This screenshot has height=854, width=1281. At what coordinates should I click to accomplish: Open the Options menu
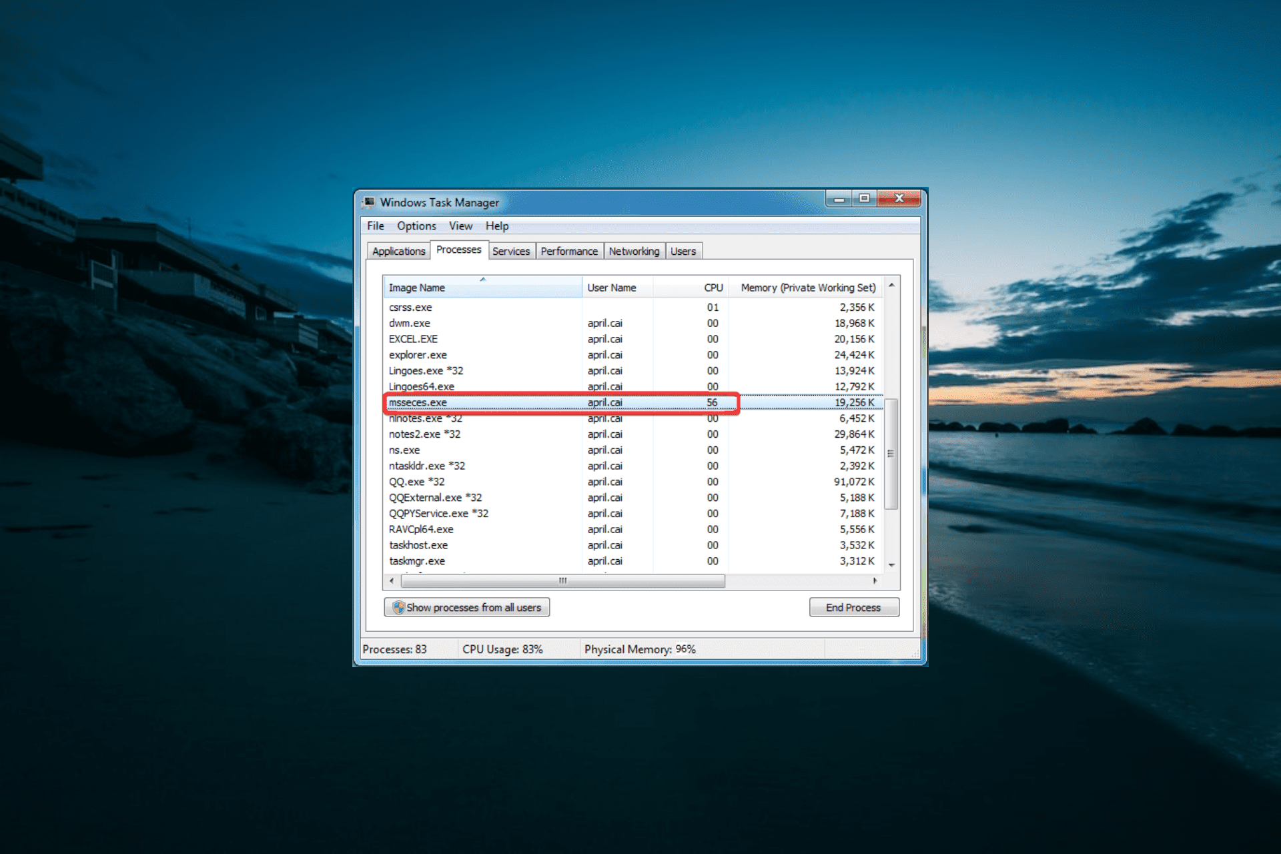pos(416,226)
